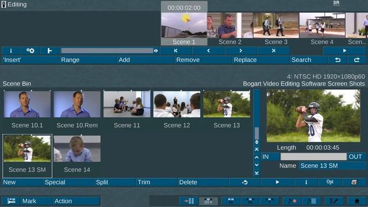Open the first transitions screen icon

pos(231,201)
